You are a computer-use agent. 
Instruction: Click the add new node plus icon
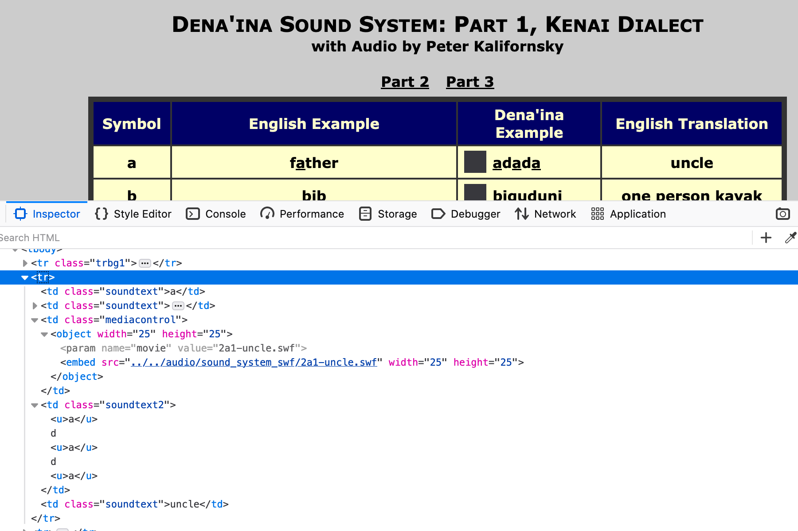[766, 238]
